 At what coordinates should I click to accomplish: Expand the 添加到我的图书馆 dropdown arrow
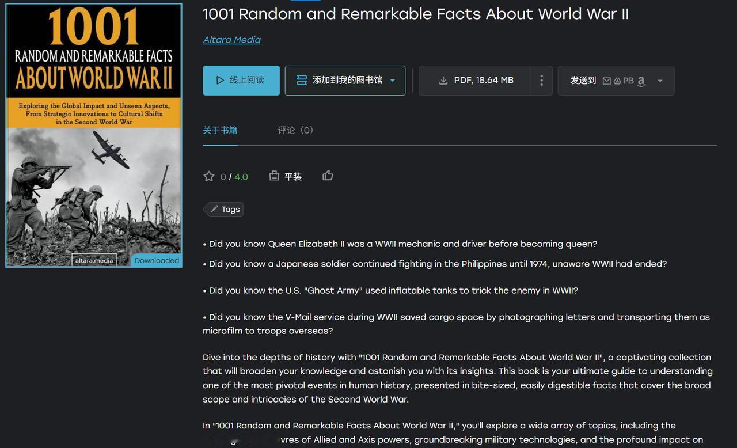pos(393,81)
